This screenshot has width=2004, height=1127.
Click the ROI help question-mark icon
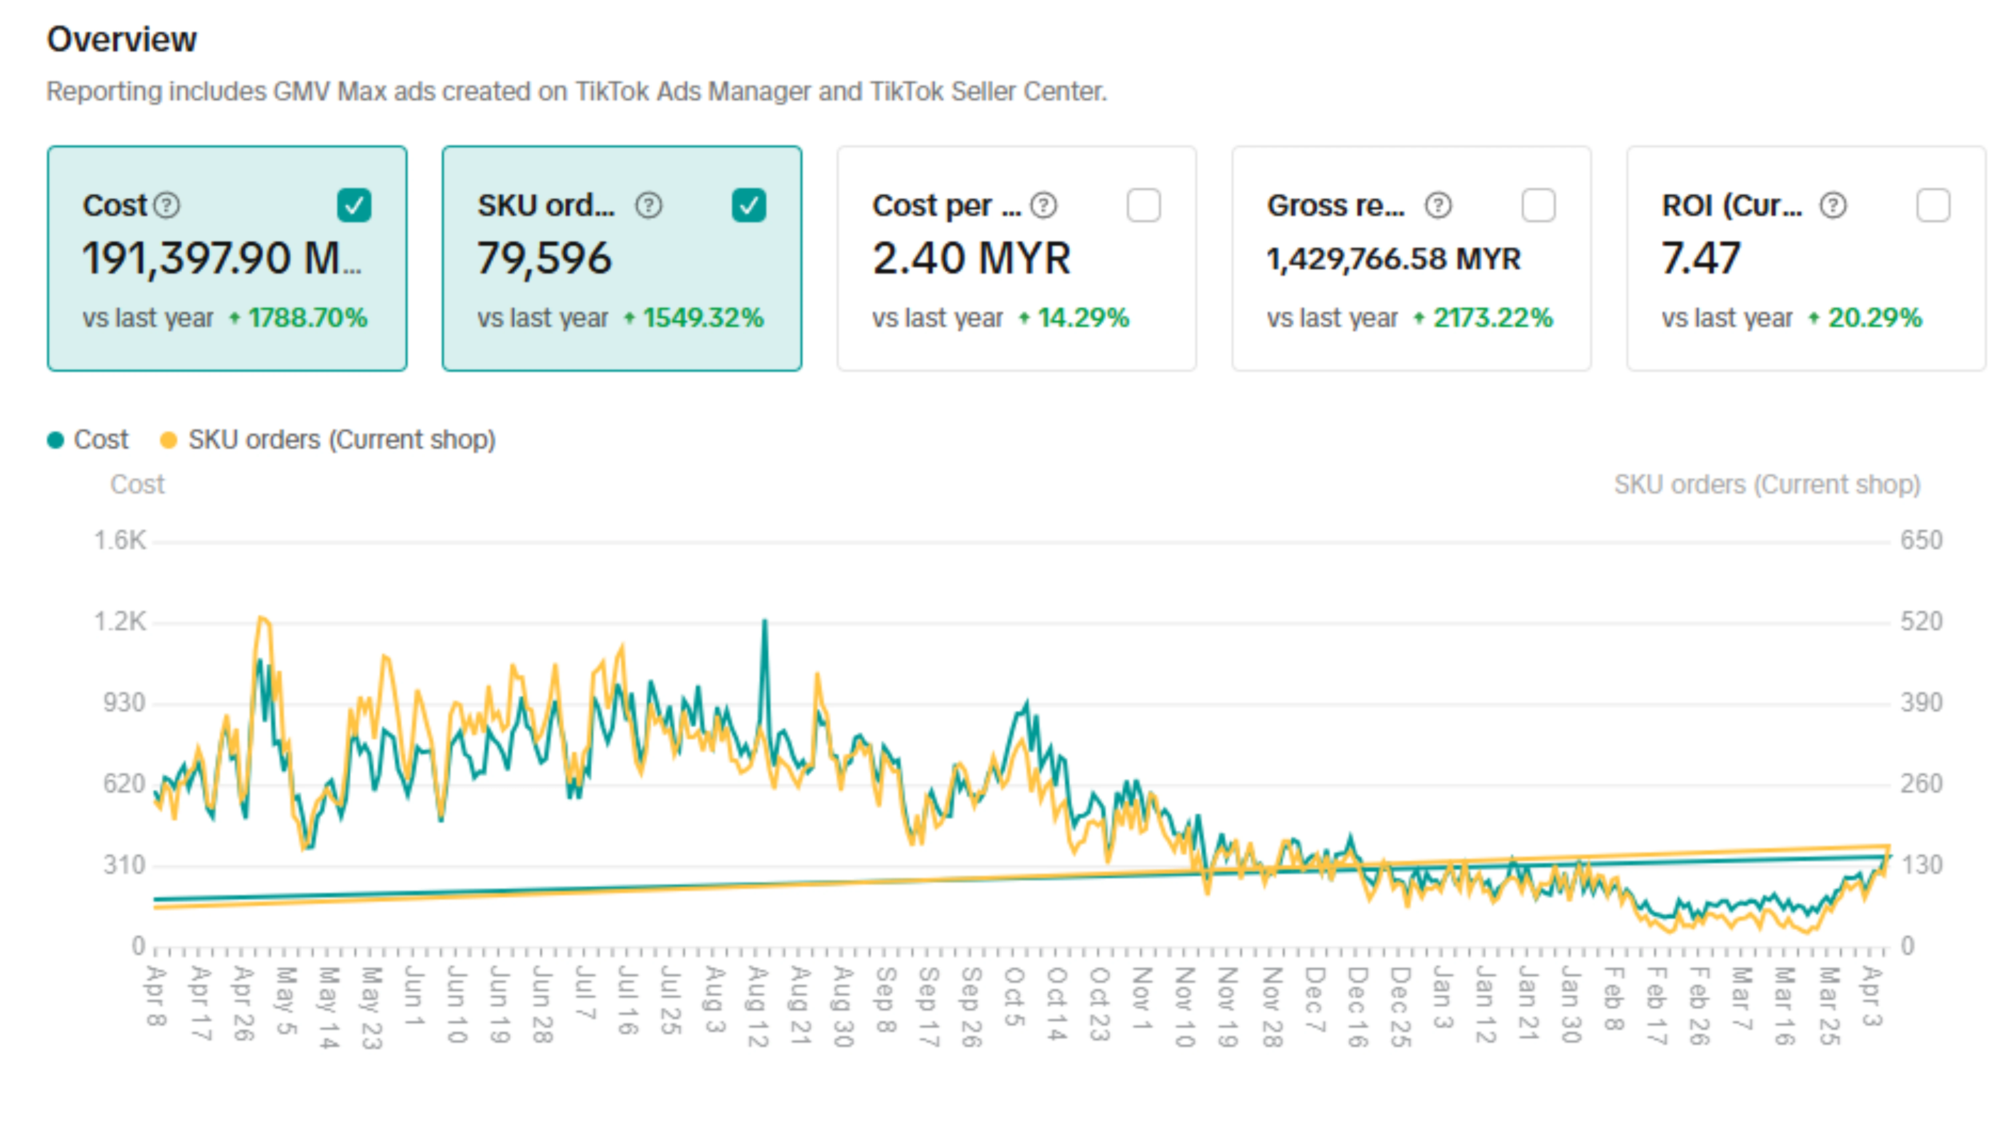point(1834,205)
